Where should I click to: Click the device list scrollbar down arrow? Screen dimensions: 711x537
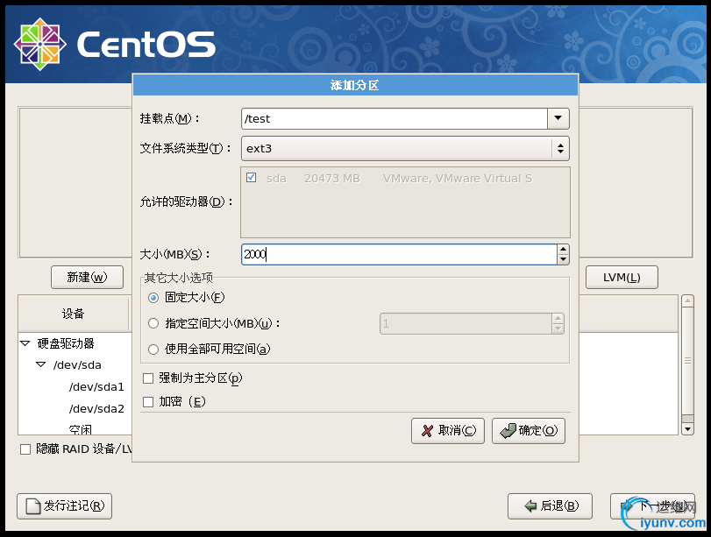[688, 428]
